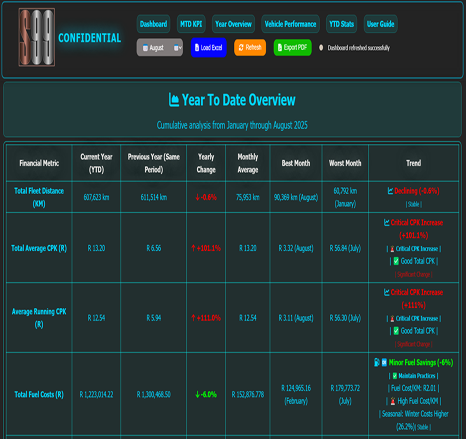Switch to the Vehicle Performance tab

click(x=290, y=24)
